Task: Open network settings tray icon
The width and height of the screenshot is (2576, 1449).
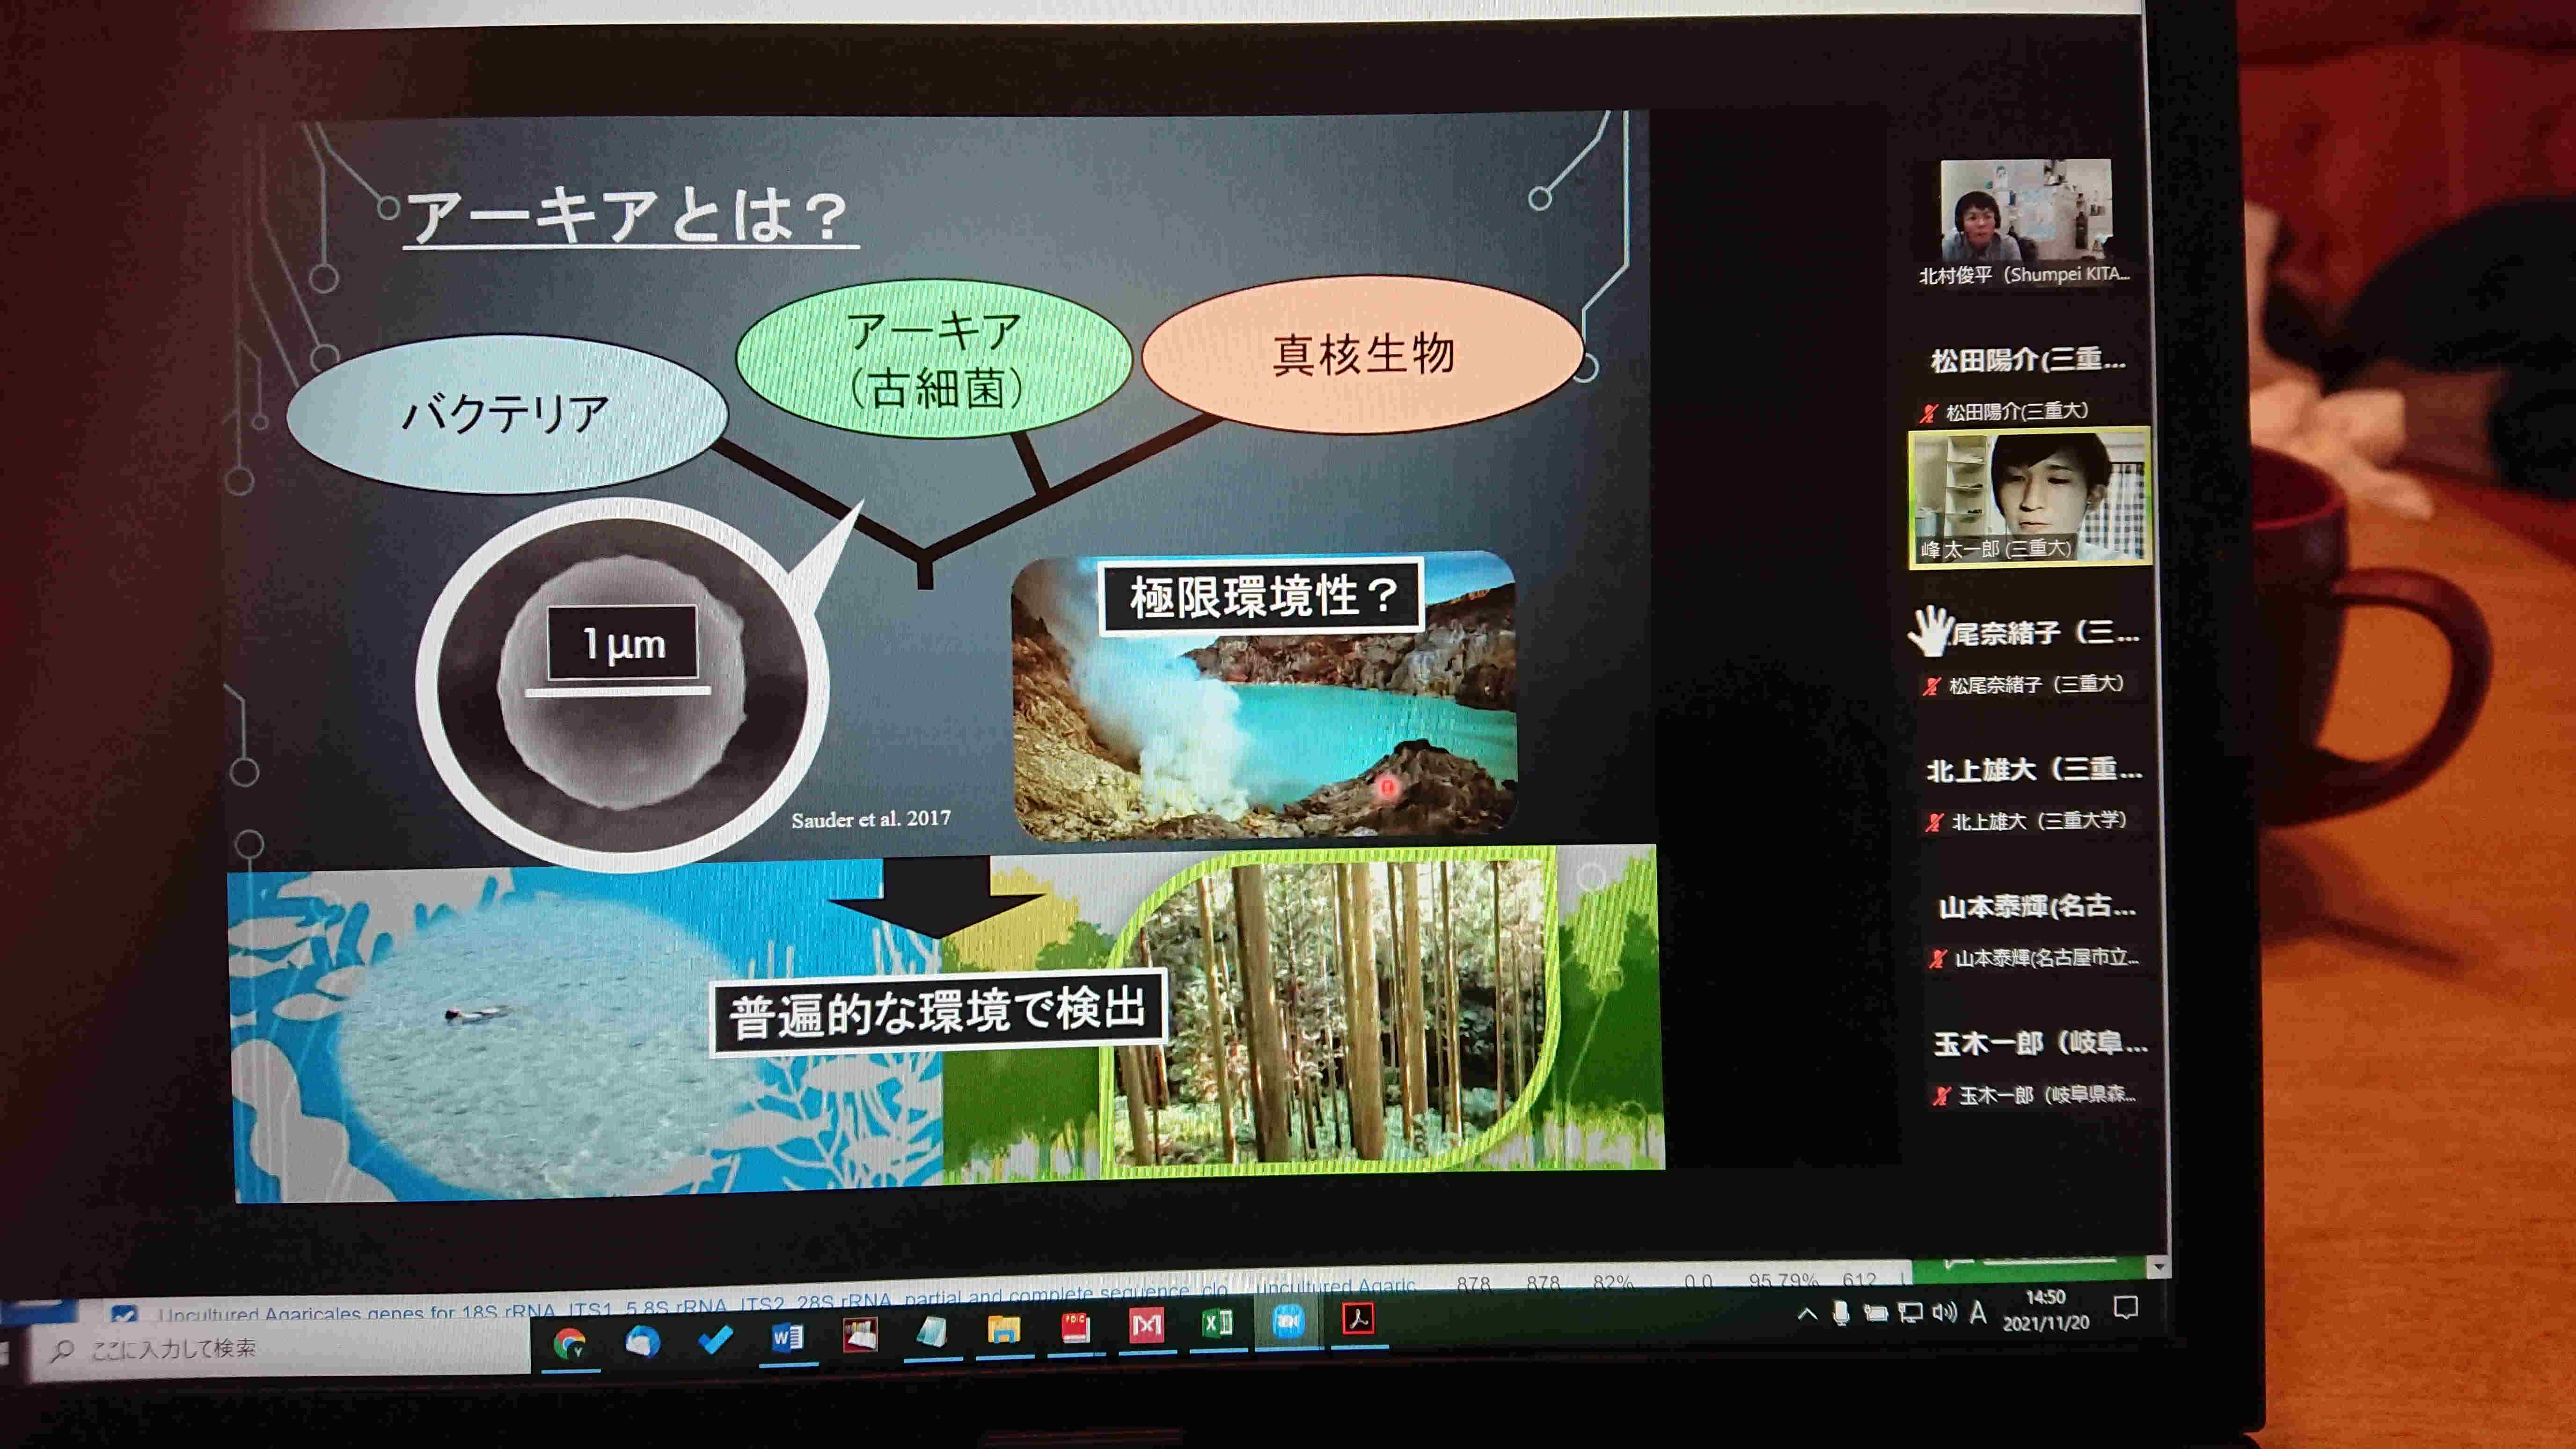Action: (1910, 1312)
